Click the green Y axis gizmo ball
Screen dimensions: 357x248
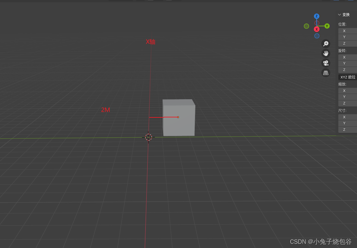pos(327,26)
